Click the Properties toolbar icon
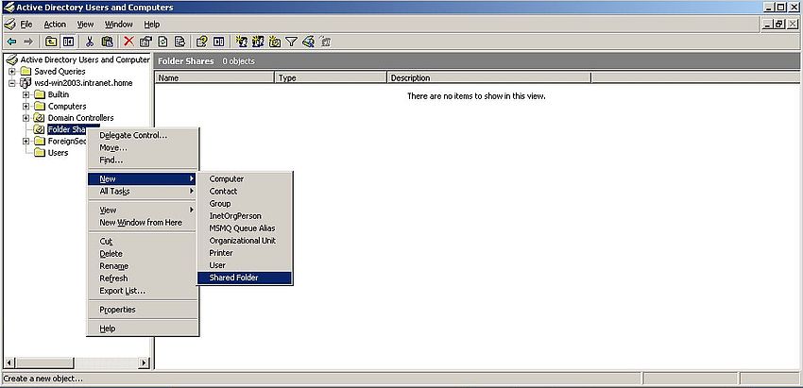 click(x=145, y=42)
